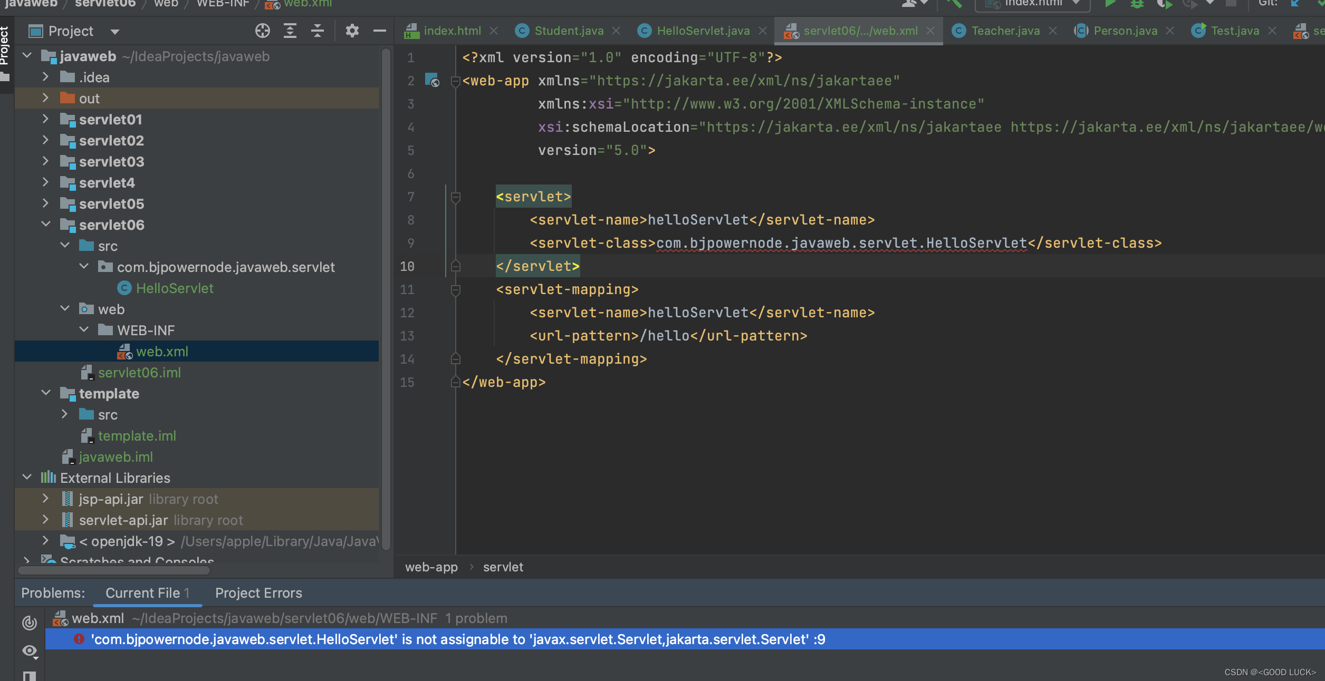This screenshot has width=1325, height=681.
Task: Click the 'web-app' breadcrumb below the editor
Action: coord(431,567)
